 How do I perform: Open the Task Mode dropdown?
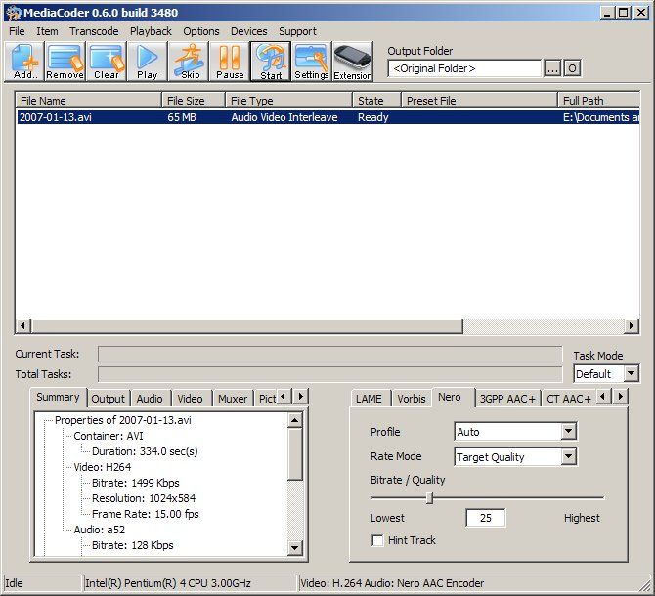631,374
